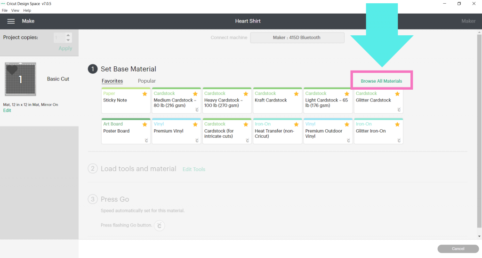Toggle the Poster Board favorite star
This screenshot has width=482, height=258.
pyautogui.click(x=145, y=124)
